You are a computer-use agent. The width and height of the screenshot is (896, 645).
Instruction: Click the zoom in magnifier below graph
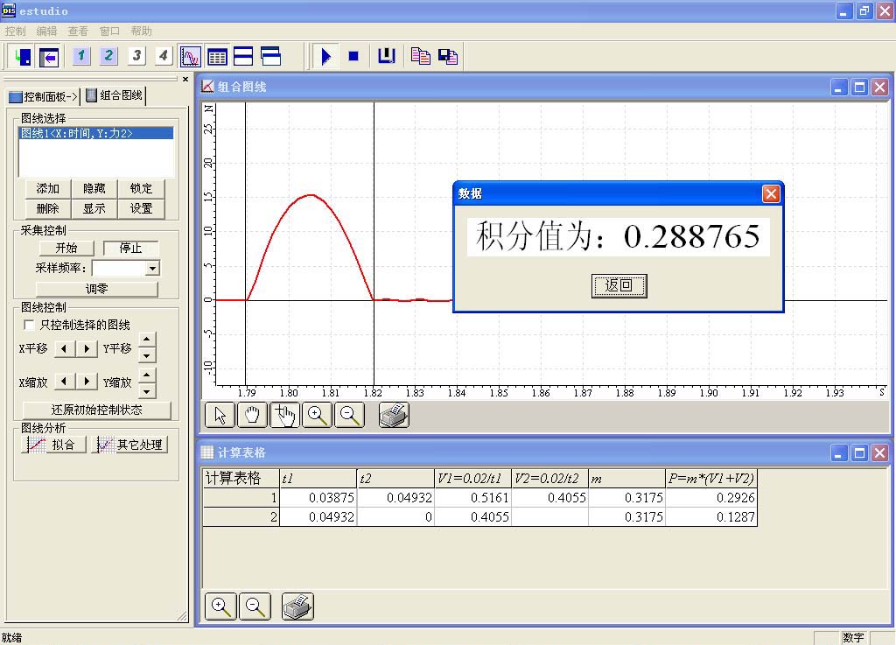(x=317, y=416)
